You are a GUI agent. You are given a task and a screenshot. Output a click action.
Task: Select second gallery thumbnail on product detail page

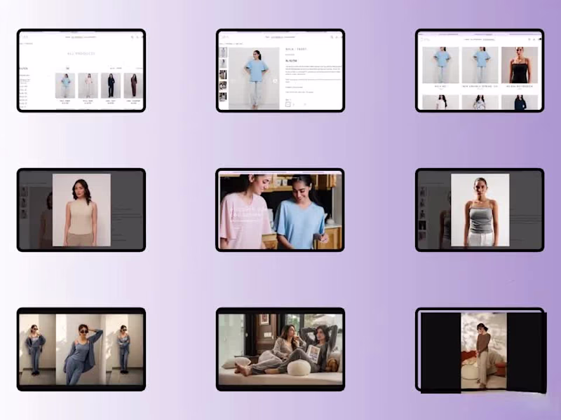coord(223,64)
